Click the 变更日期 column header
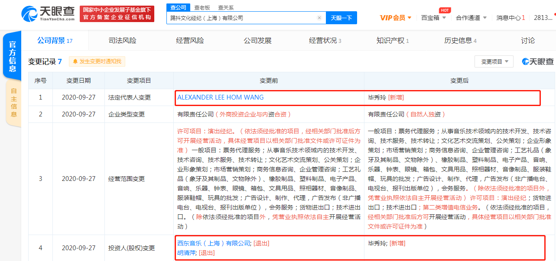This screenshot has width=556, height=261. point(78,81)
